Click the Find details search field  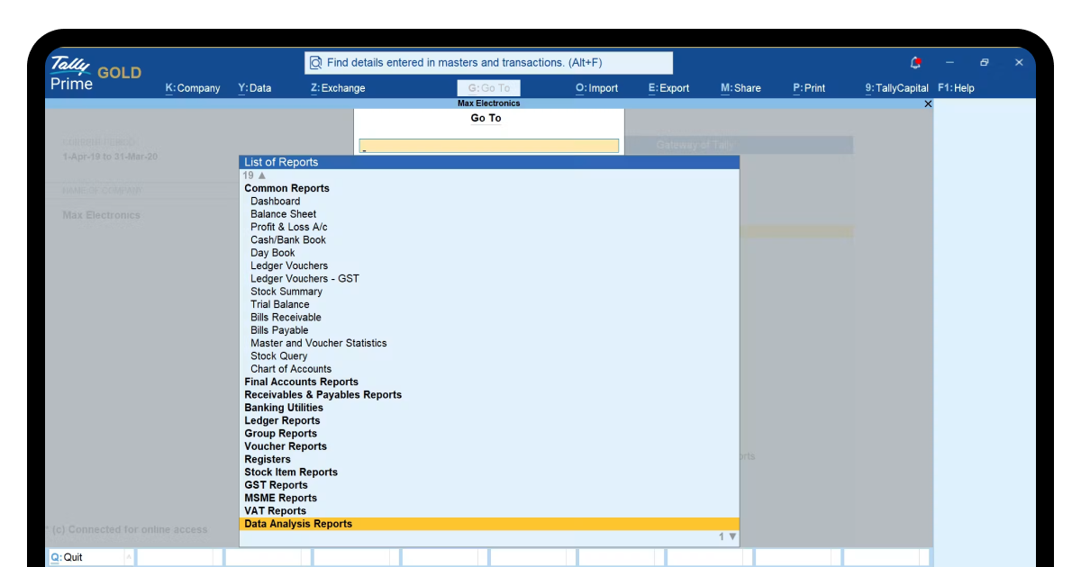[489, 63]
